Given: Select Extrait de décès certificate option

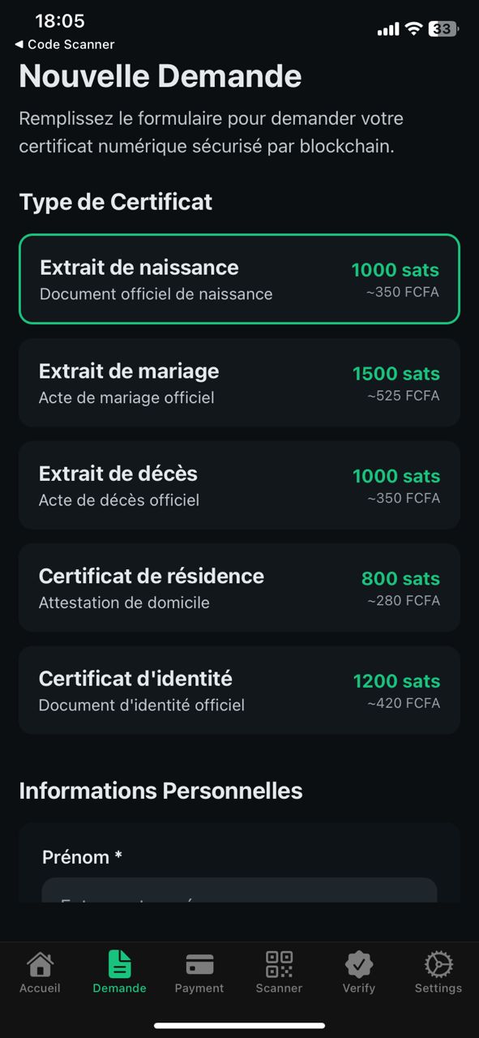Looking at the screenshot, I should pos(239,485).
